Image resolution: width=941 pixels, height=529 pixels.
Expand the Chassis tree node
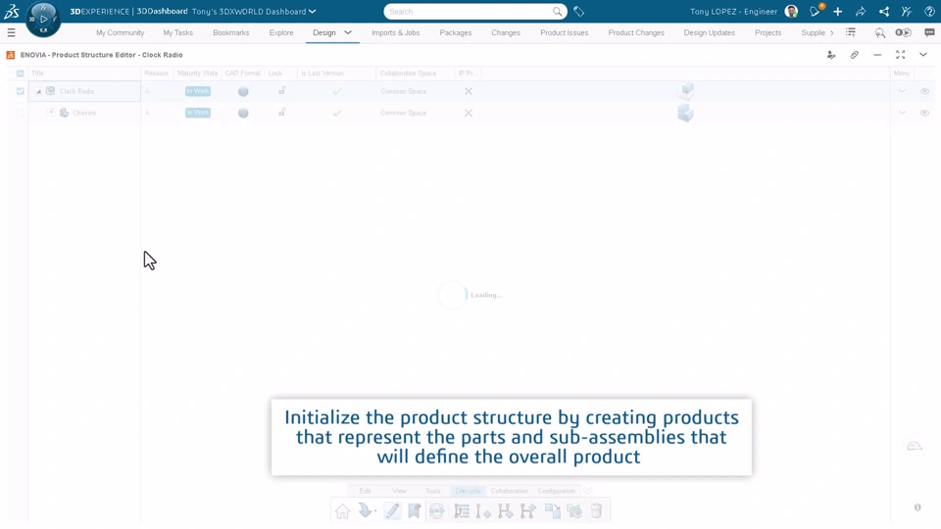point(52,112)
